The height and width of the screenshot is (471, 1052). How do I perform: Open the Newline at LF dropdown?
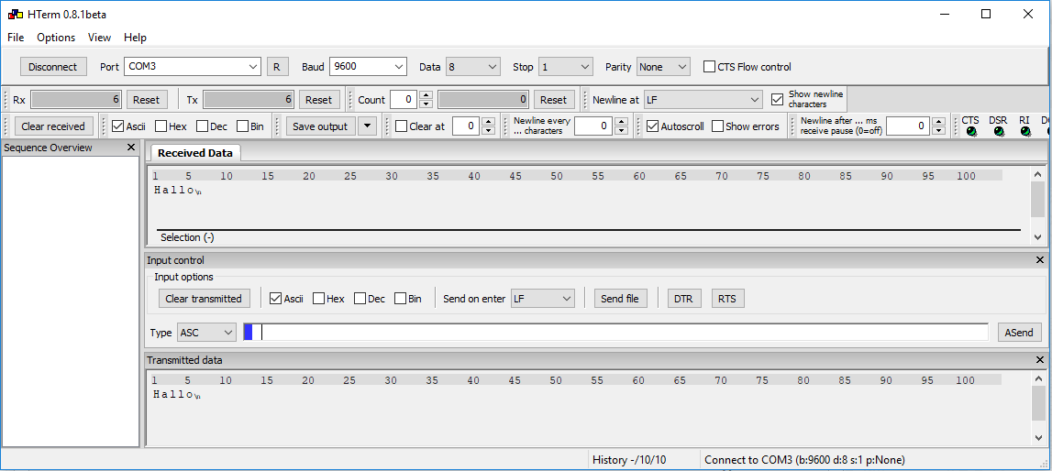[703, 100]
